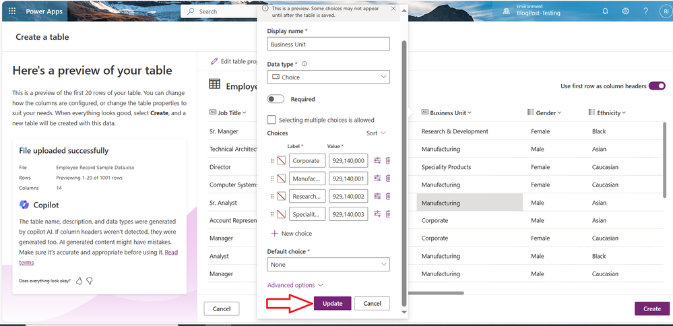
Task: Click the thumbs down feedback icon
Action: (x=90, y=281)
